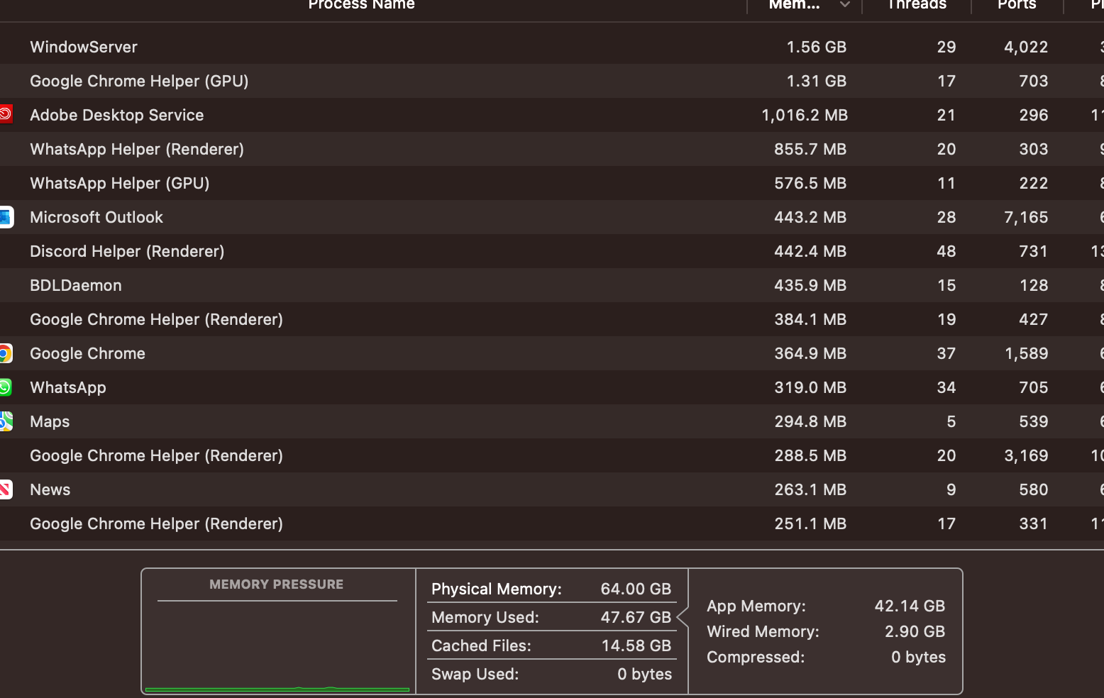This screenshot has width=1104, height=698.
Task: Click the 294.8 MB memory value
Action: point(810,421)
